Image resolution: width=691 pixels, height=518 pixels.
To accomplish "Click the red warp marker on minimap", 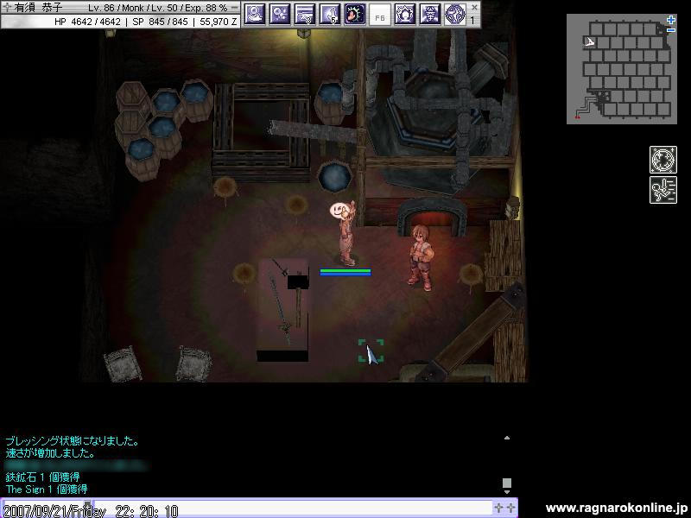I will tap(577, 117).
